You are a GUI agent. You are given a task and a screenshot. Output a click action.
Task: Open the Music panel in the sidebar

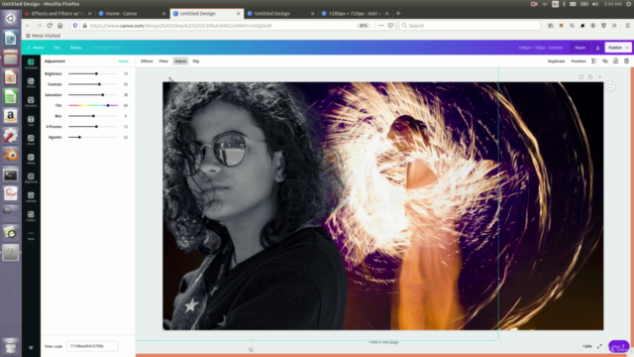pos(31,140)
